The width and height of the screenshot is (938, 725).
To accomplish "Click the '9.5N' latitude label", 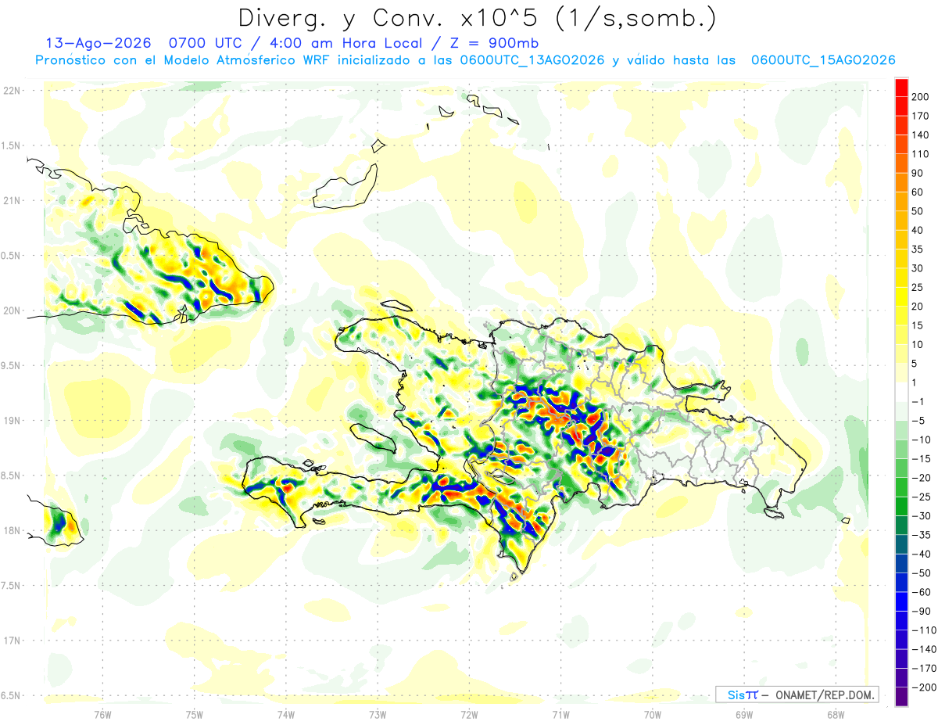I will click(11, 365).
